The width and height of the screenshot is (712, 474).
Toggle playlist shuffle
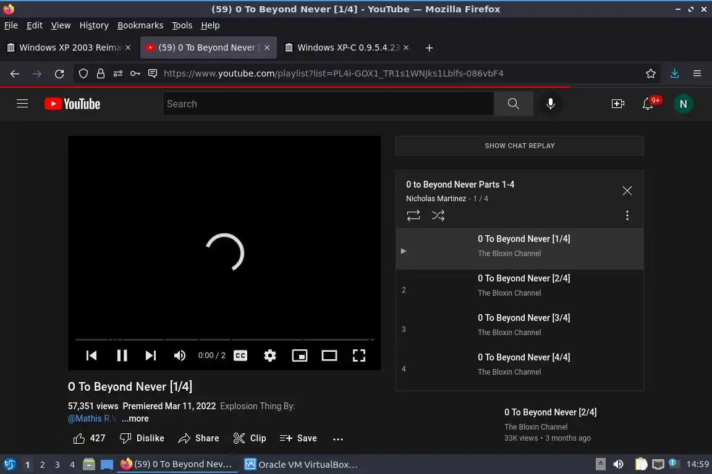438,215
